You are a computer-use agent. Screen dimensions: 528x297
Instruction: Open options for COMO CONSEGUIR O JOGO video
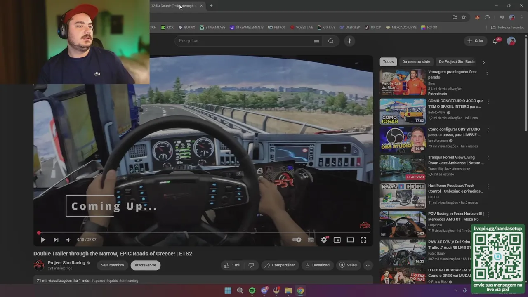point(488,101)
